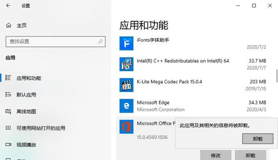Viewport: 278px width, 160px height.
Task: Click the 应用和功能 list icon in sidebar
Action: tap(8, 78)
